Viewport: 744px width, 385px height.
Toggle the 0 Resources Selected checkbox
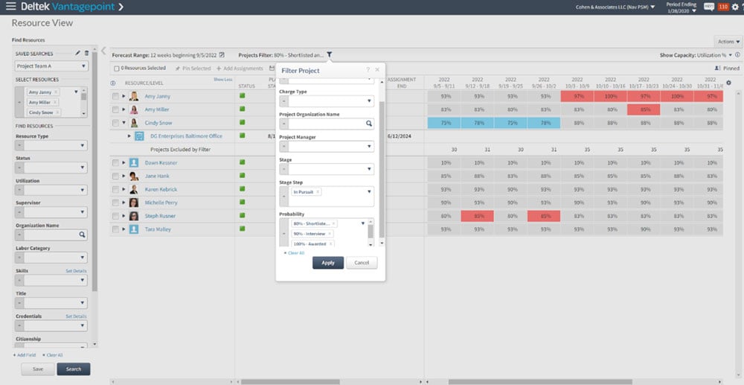click(117, 69)
